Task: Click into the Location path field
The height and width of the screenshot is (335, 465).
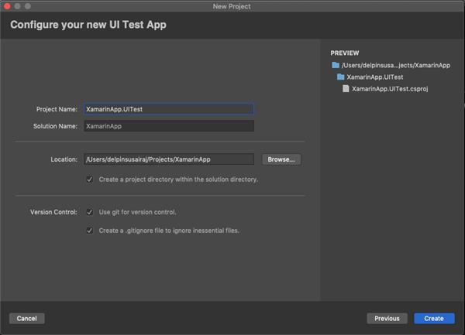Action: [168, 159]
